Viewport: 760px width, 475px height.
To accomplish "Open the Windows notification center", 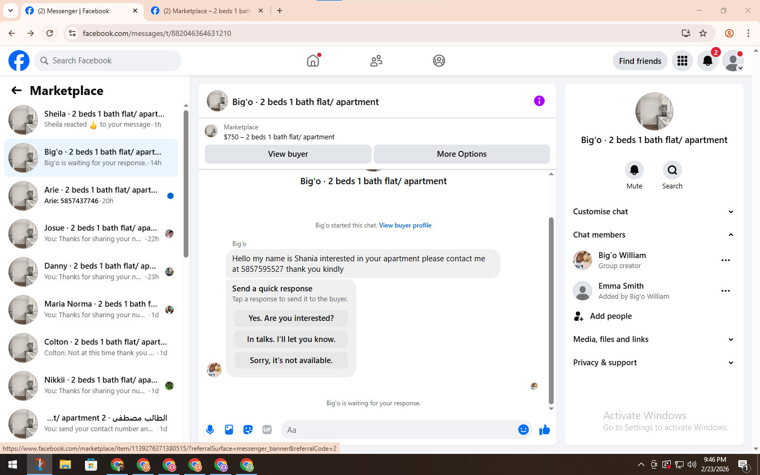I will tap(744, 465).
